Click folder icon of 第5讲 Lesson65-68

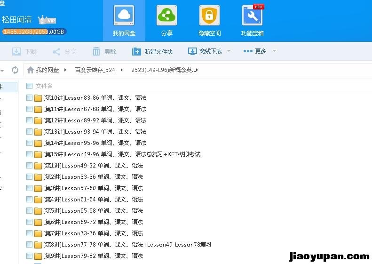38,211
